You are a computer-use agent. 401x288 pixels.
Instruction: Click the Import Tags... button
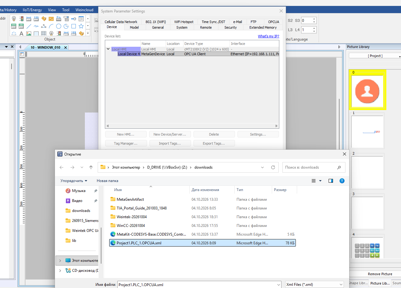[x=170, y=143]
